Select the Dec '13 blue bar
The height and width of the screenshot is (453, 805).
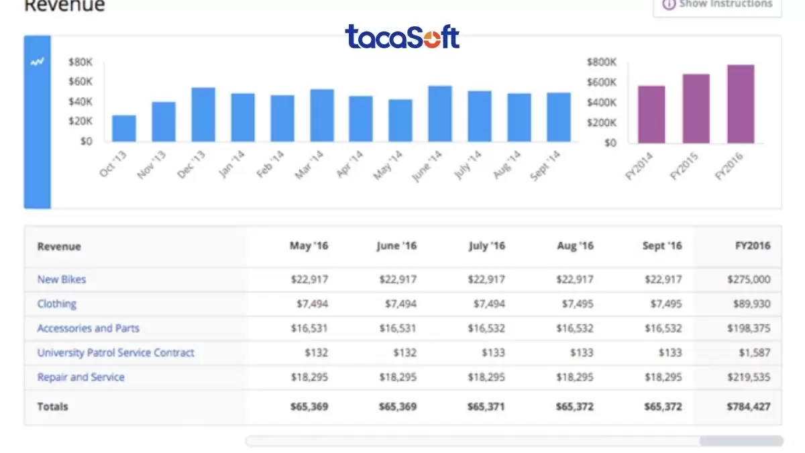[x=203, y=115]
